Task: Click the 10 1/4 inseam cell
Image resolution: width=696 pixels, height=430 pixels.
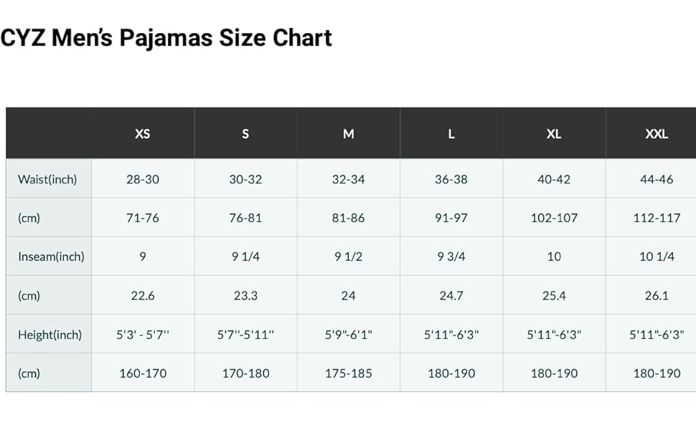Action: [657, 257]
